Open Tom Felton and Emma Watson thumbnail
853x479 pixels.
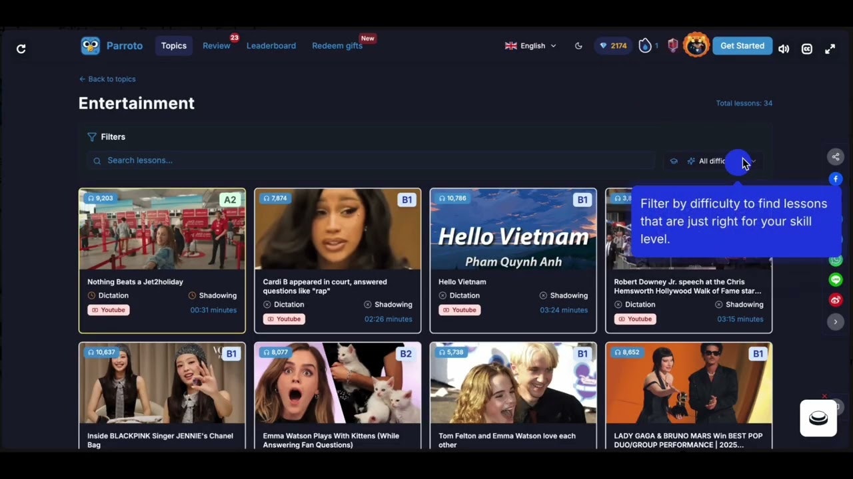[x=513, y=383]
